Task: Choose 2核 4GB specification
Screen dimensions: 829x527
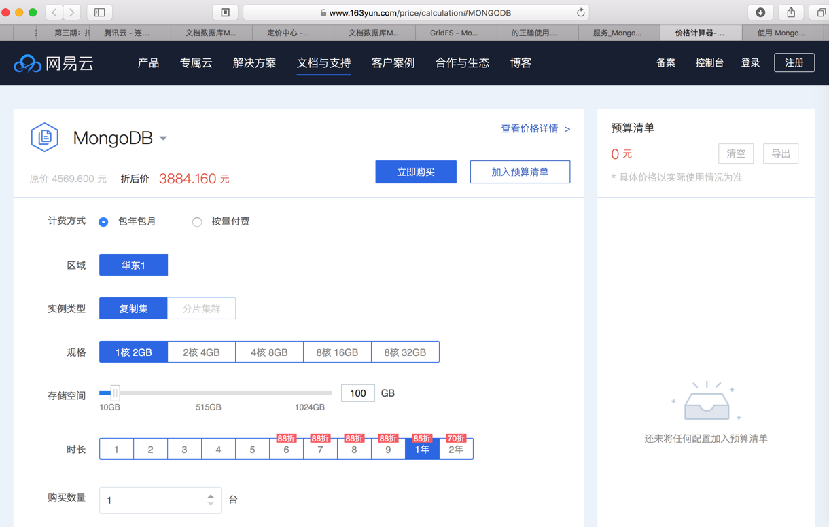Action: 201,352
